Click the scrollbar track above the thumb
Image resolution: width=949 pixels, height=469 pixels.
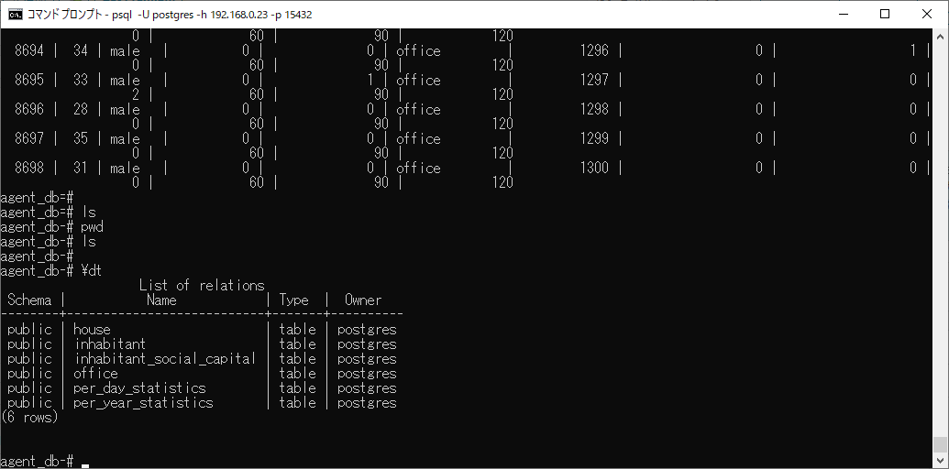tap(940, 229)
